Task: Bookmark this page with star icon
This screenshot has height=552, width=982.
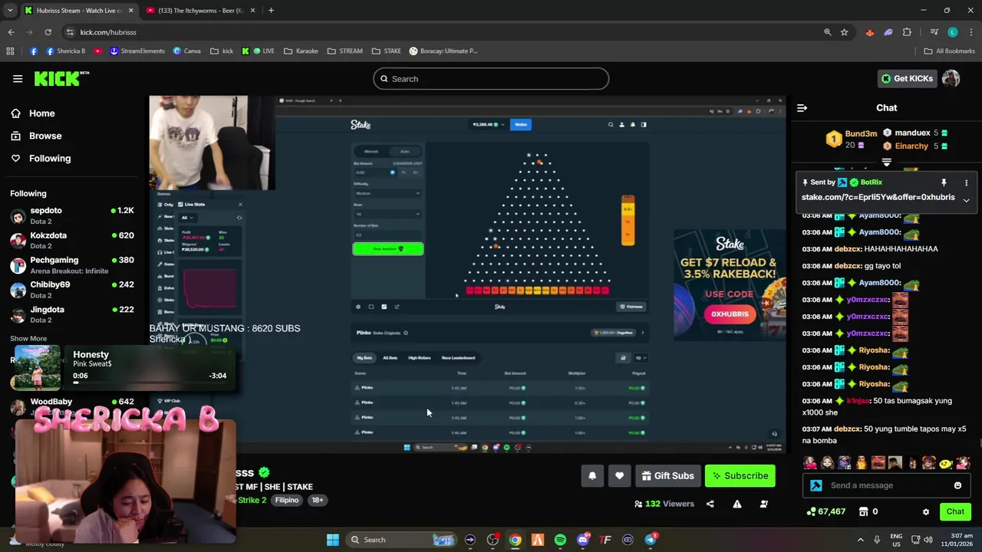Action: pos(844,32)
